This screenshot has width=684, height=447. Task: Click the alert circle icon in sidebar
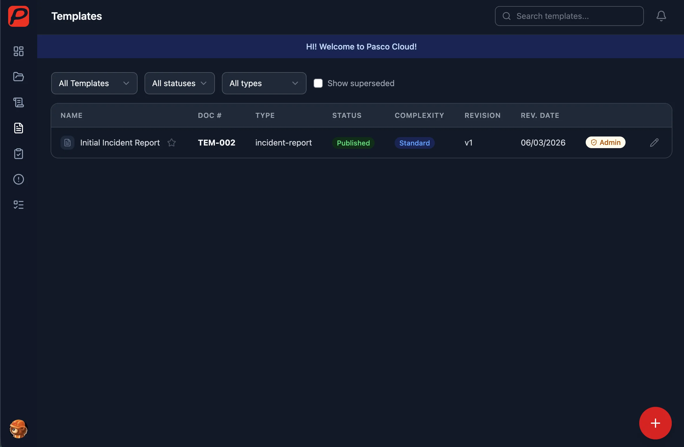coord(19,179)
